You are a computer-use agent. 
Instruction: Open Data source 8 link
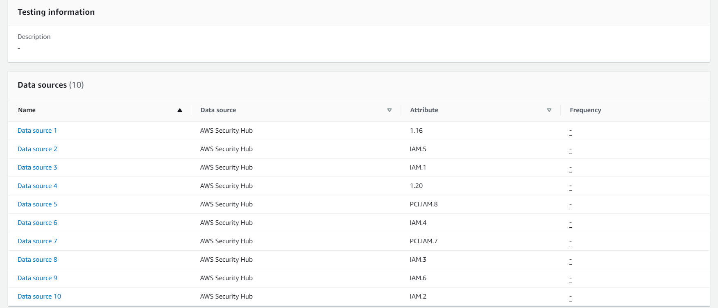(x=37, y=260)
